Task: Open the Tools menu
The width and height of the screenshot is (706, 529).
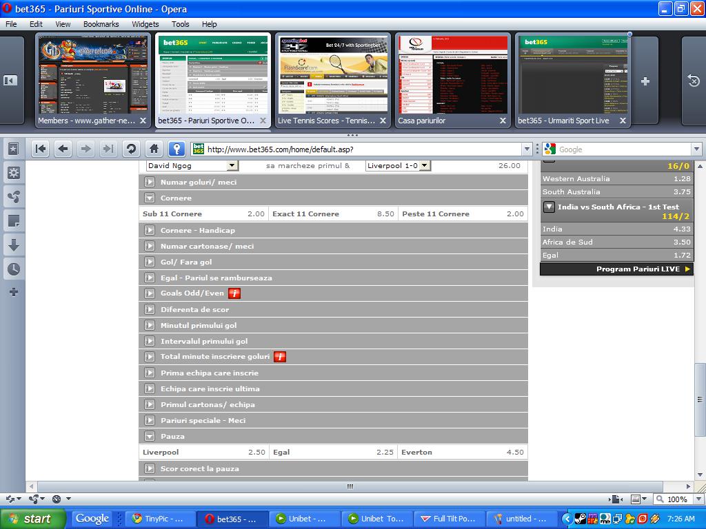Action: (x=180, y=24)
